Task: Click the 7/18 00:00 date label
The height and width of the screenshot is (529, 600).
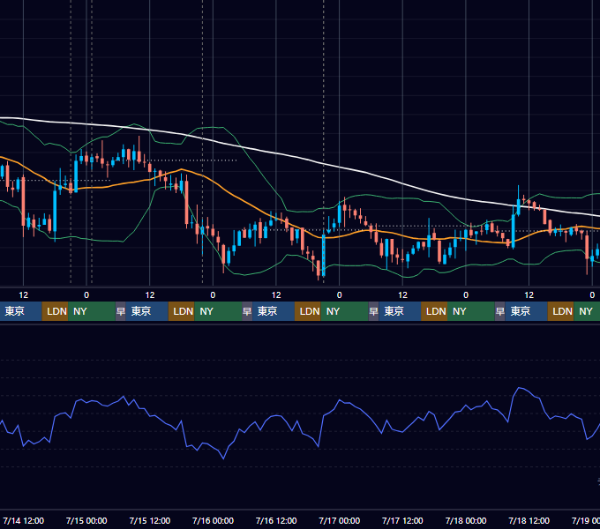Action: [x=466, y=520]
